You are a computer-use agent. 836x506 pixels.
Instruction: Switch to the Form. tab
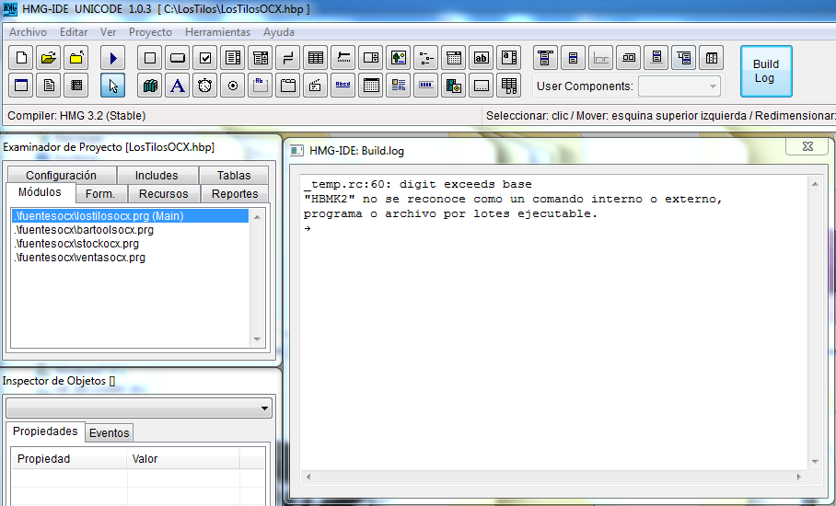coord(100,194)
